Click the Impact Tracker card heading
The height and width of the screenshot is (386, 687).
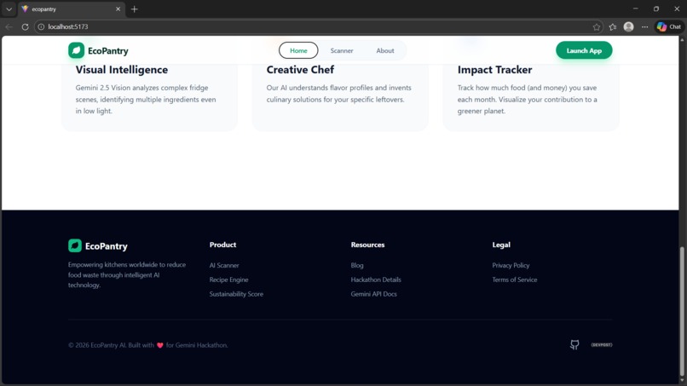(x=494, y=70)
